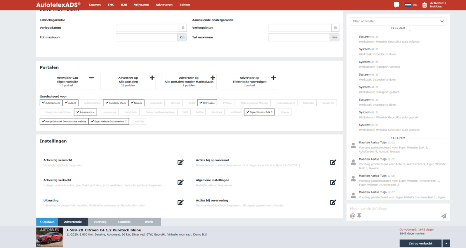Screen dimensions: 466x248
Task: Edit Acties bij verwacht settings
Action: 180,162
